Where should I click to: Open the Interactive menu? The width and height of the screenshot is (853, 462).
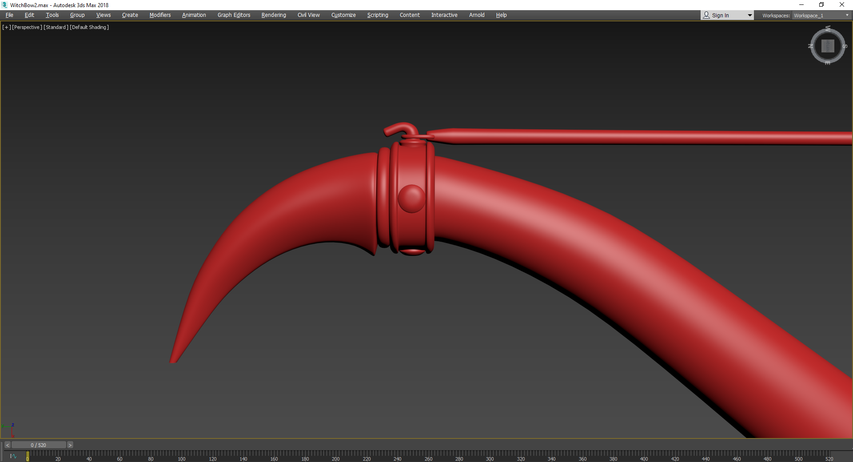tap(444, 15)
